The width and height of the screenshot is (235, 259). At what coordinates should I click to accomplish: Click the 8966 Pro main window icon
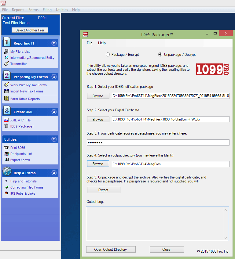[3, 3]
